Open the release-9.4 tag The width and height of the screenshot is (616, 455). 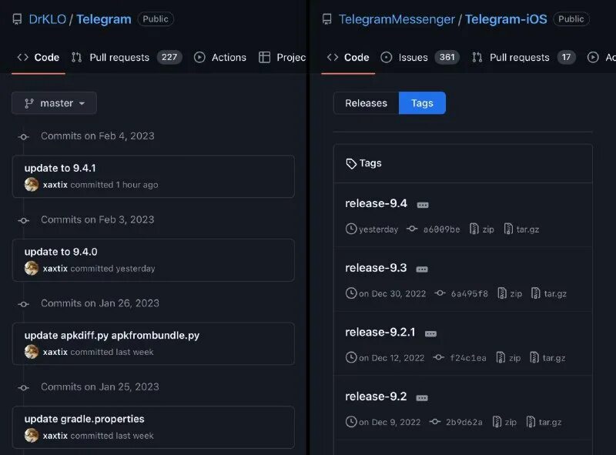pyautogui.click(x=376, y=203)
